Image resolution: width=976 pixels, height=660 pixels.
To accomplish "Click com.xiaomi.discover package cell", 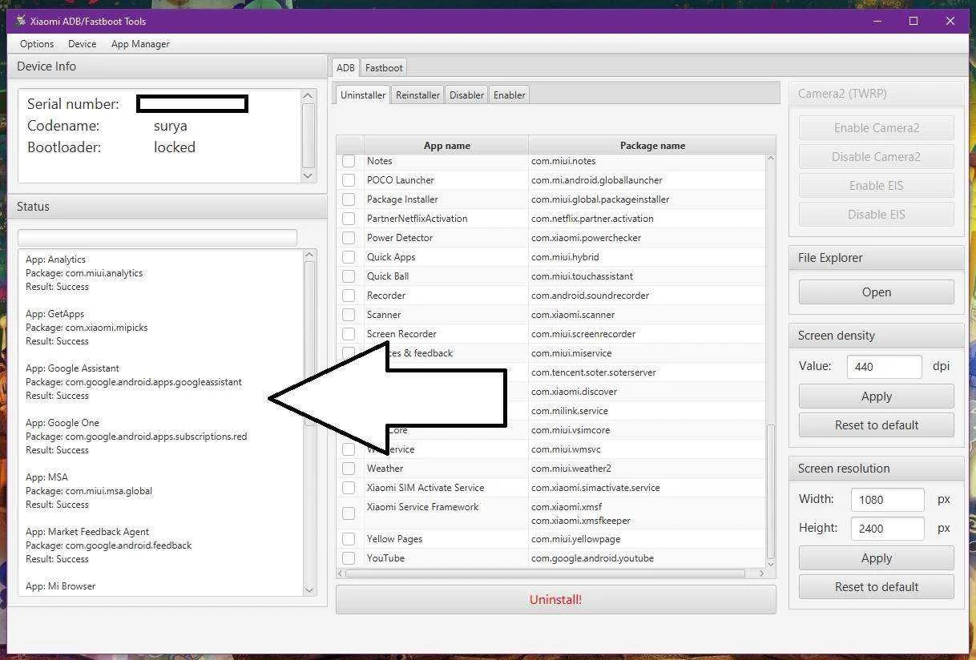I will 647,392.
